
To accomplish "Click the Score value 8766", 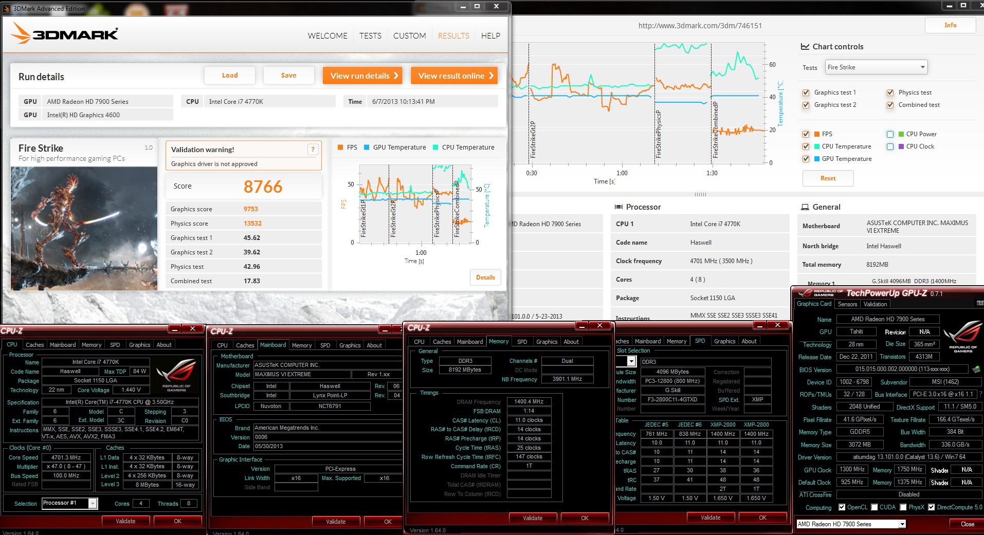I will click(263, 187).
